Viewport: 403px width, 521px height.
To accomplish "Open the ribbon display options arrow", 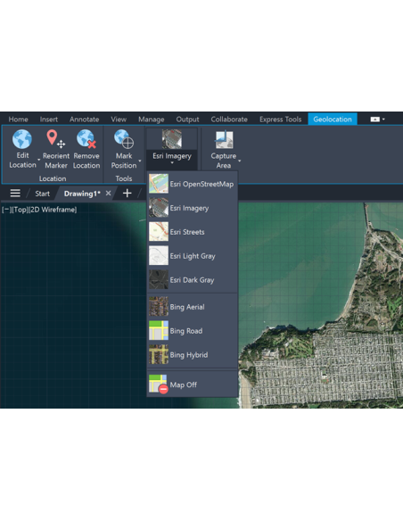I will coord(383,120).
